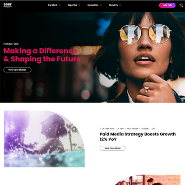
Task: Expand the Expertise chevron
Action: click(79, 5)
